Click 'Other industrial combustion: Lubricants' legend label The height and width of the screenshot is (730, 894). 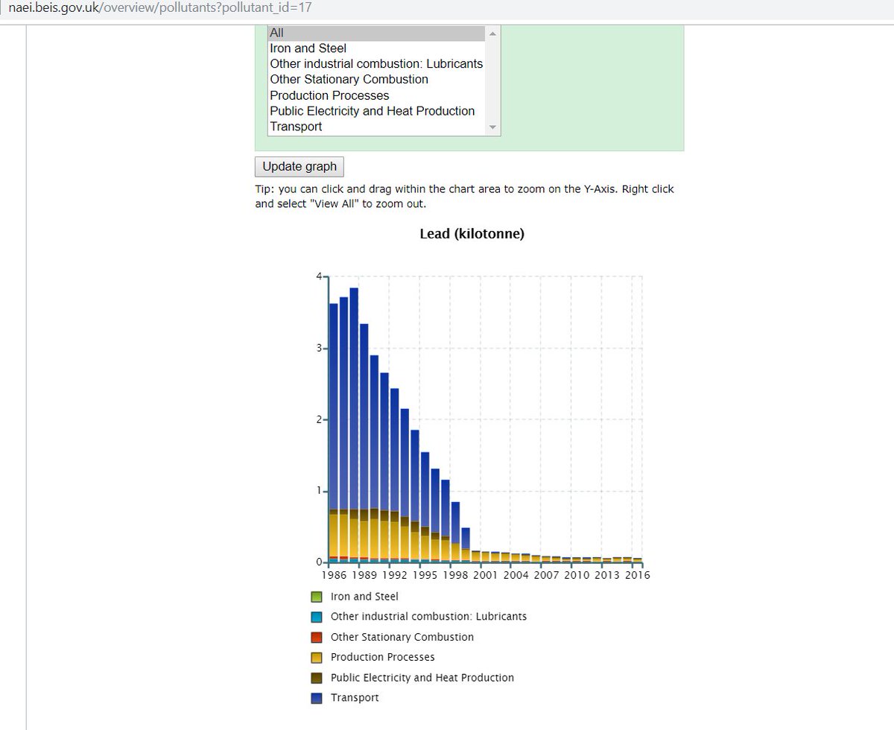pos(428,617)
